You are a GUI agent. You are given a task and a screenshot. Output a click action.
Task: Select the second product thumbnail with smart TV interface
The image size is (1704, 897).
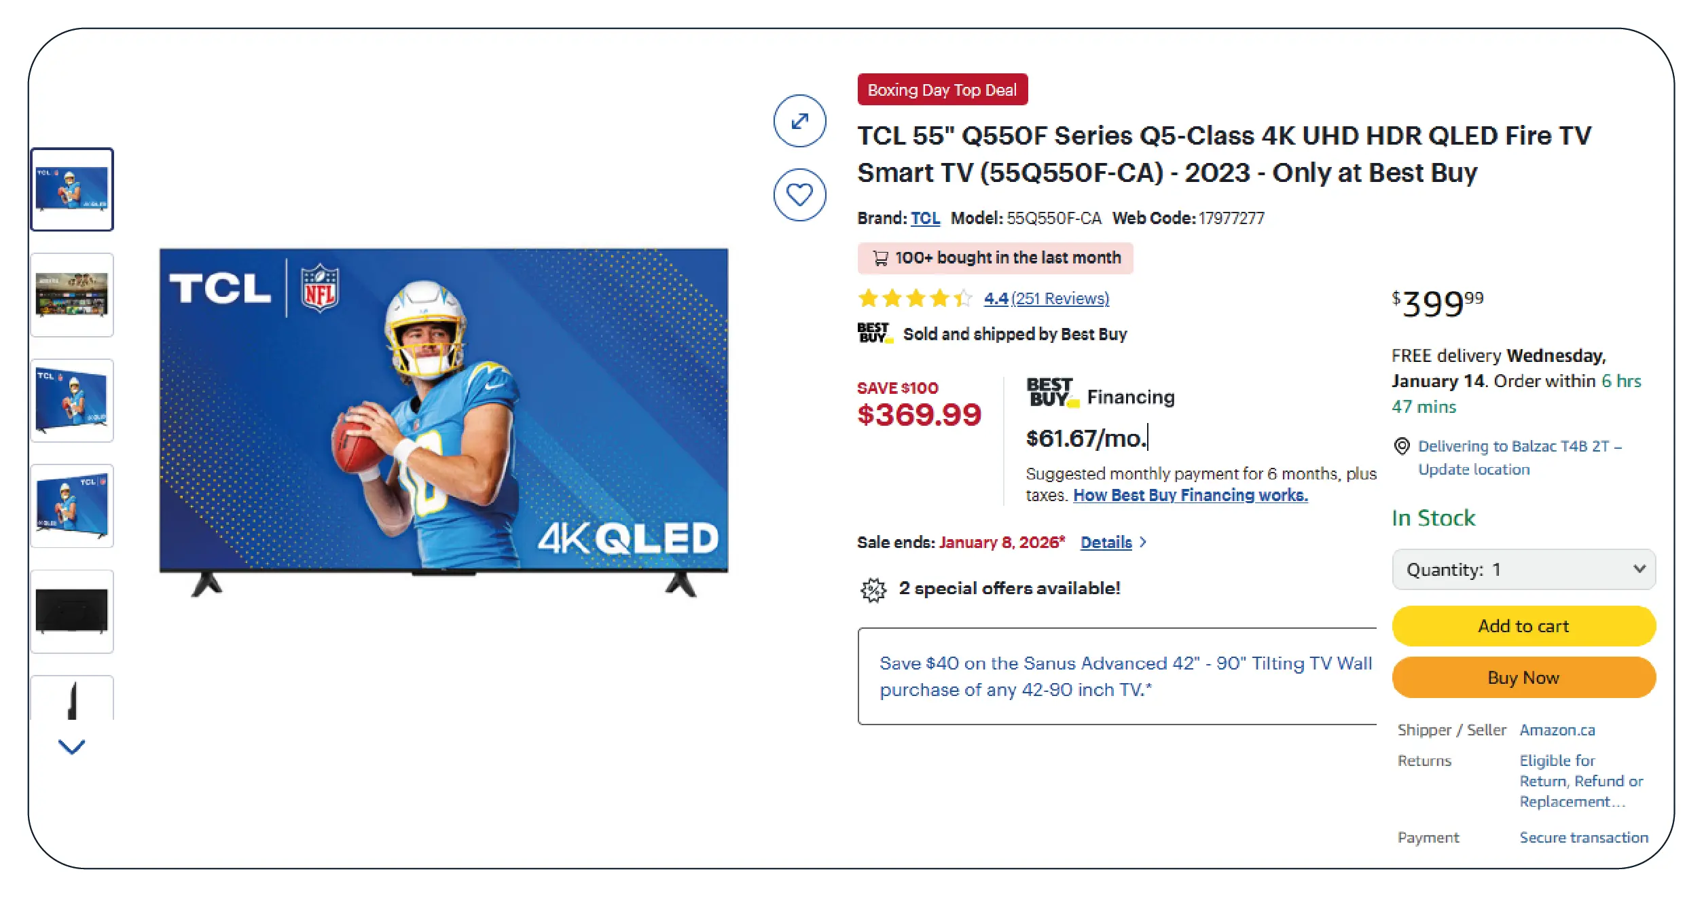[72, 295]
